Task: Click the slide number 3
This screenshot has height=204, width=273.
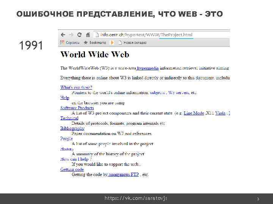Action: 258,199
